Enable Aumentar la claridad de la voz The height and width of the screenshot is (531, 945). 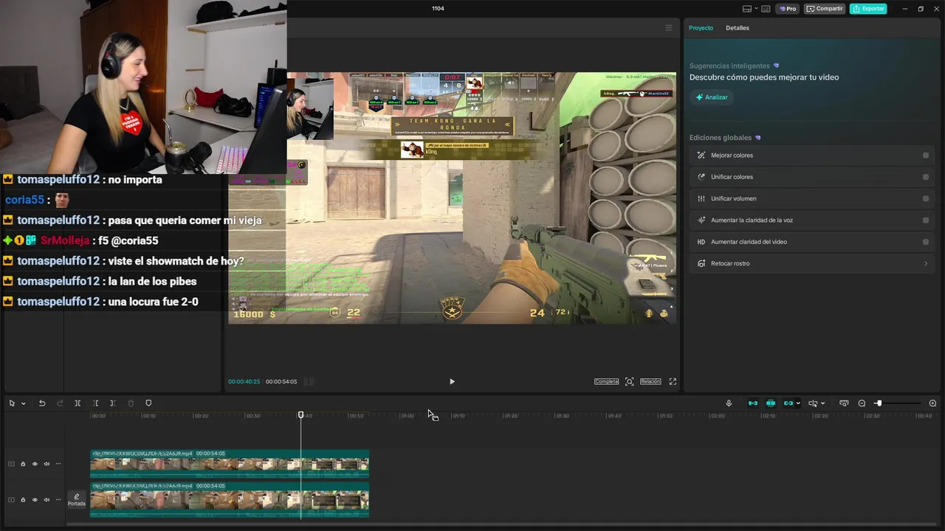(x=926, y=220)
